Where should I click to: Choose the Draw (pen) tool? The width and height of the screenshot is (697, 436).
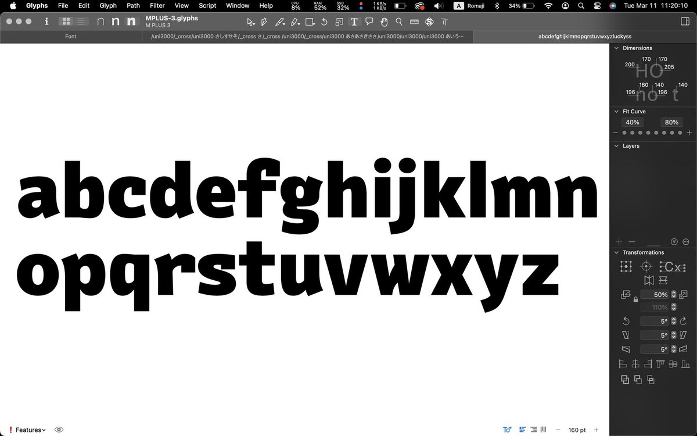[264, 22]
